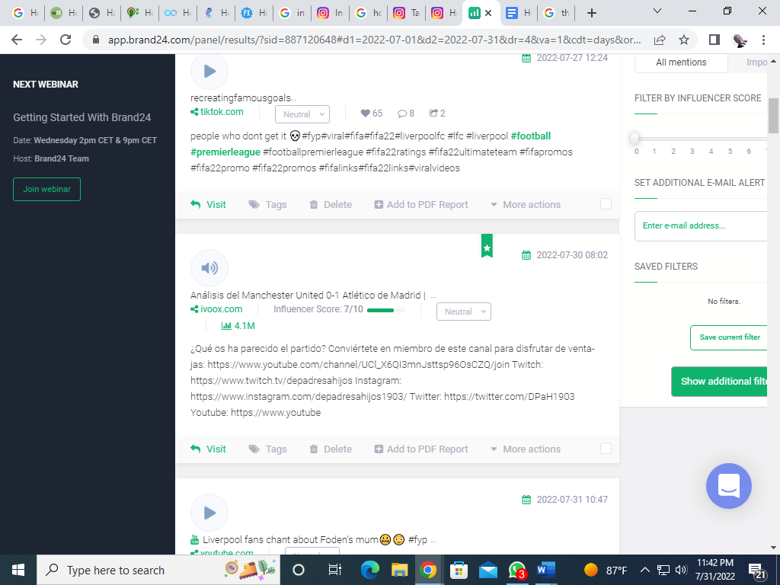This screenshot has height=585, width=780.
Task: Switch to first Instagram browser tab
Action: 330,14
